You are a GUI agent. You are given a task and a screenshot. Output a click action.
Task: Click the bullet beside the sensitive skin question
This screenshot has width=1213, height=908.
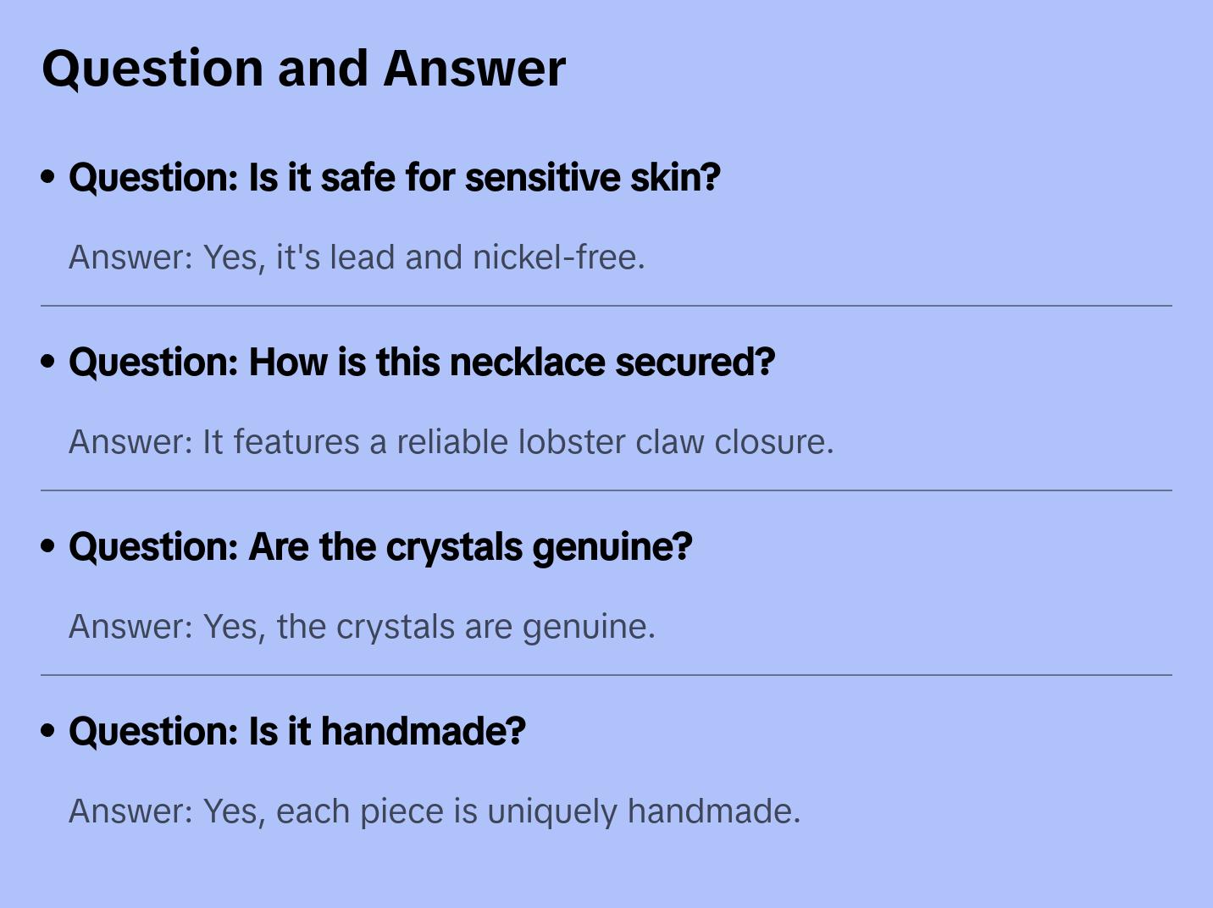pos(48,177)
